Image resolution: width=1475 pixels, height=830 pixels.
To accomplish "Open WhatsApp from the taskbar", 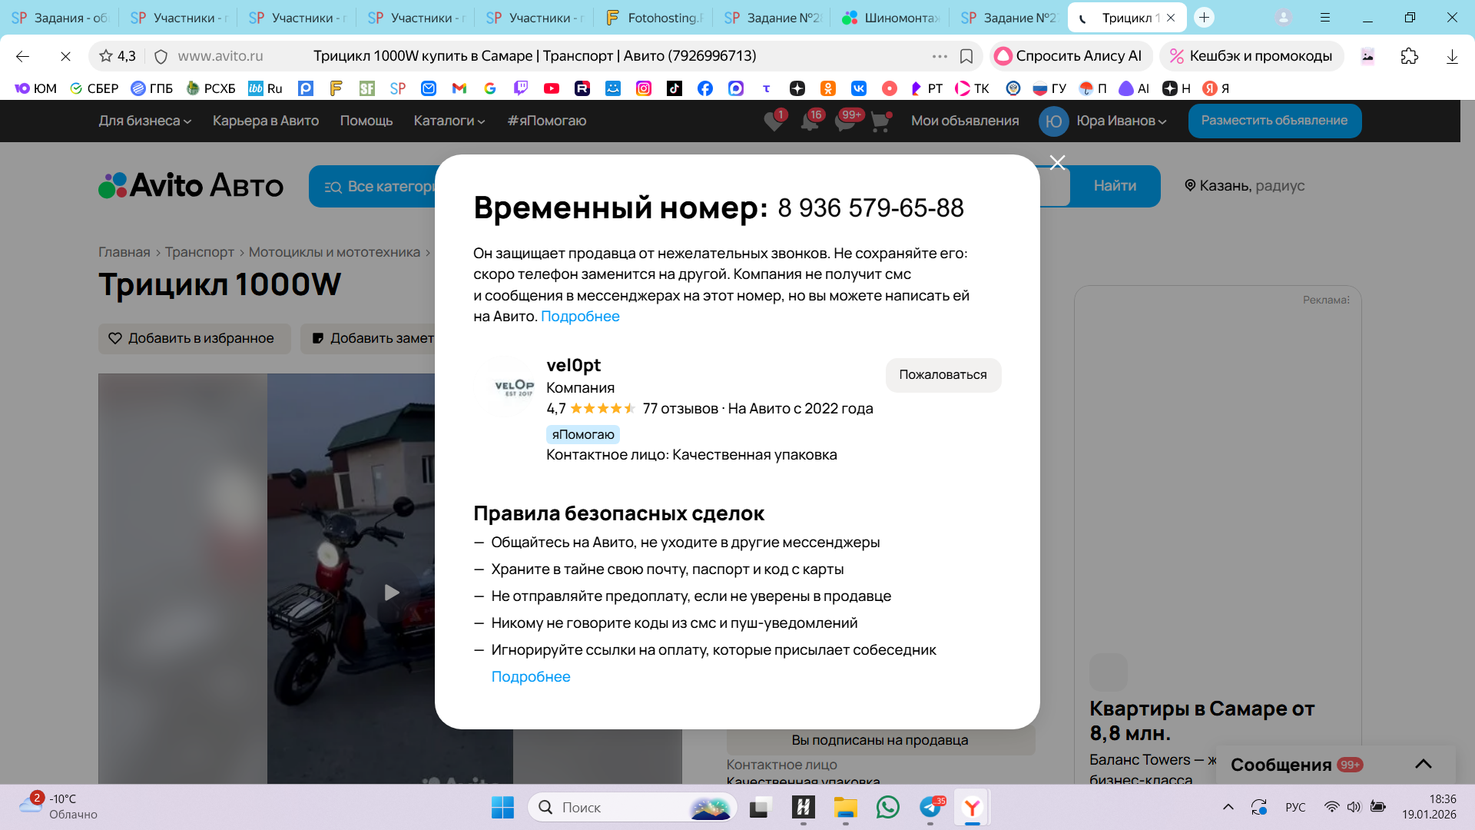I will [887, 807].
